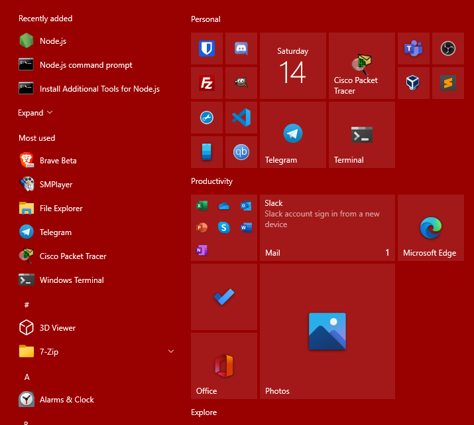The width and height of the screenshot is (474, 425).
Task: Click the Productivity group header
Action: [211, 181]
